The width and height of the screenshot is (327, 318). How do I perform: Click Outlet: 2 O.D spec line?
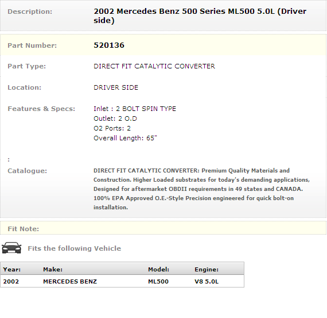click(x=115, y=118)
